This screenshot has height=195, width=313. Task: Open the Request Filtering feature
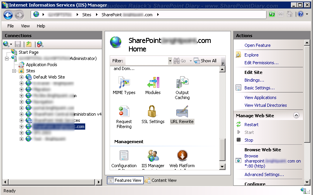(124, 117)
